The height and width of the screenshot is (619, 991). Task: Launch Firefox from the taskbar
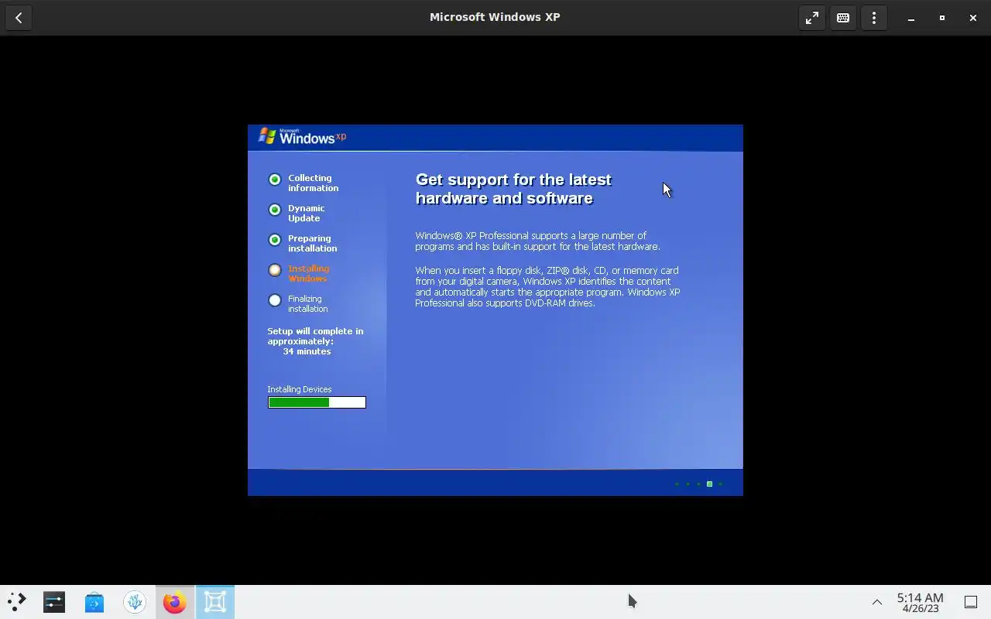pos(175,602)
